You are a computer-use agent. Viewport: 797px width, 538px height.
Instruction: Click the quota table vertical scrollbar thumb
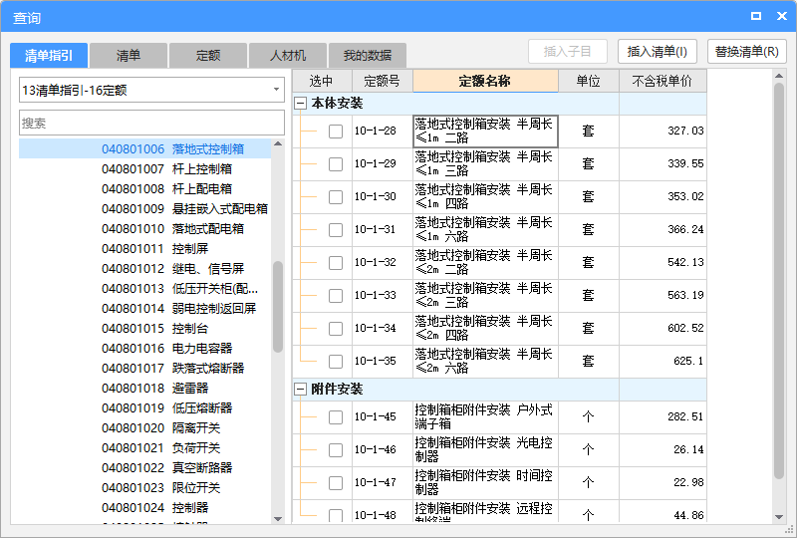[x=779, y=281]
